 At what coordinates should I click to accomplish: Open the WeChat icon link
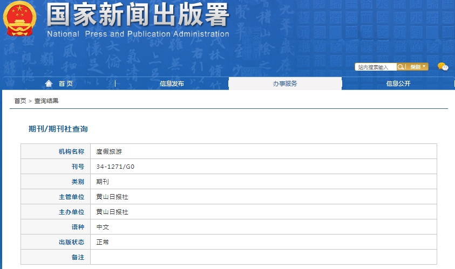pyautogui.click(x=443, y=67)
